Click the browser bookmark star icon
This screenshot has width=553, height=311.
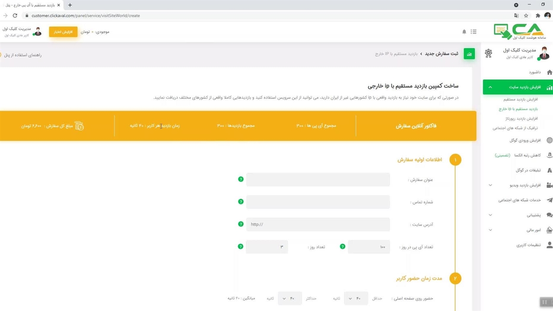click(526, 16)
